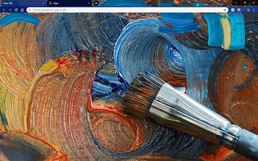
Task: Open the orange chart extension icon
Action: click(x=239, y=10)
